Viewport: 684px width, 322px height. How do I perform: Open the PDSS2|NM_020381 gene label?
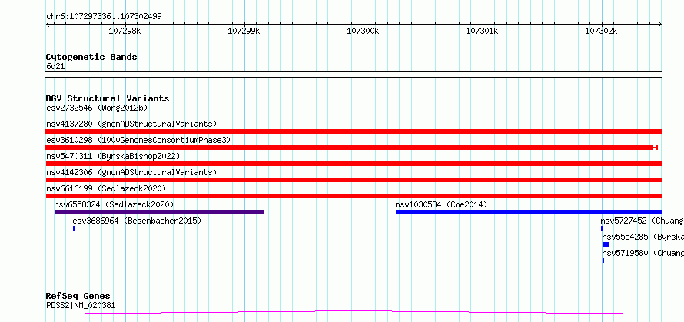point(81,305)
